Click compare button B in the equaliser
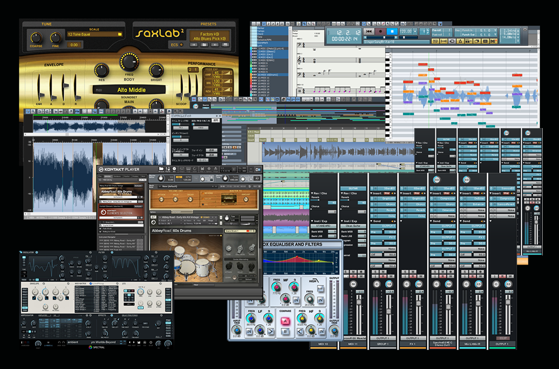The width and height of the screenshot is (559, 369). point(285,332)
